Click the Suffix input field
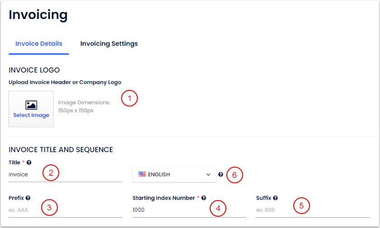The width and height of the screenshot is (380, 228). pyautogui.click(x=313, y=210)
